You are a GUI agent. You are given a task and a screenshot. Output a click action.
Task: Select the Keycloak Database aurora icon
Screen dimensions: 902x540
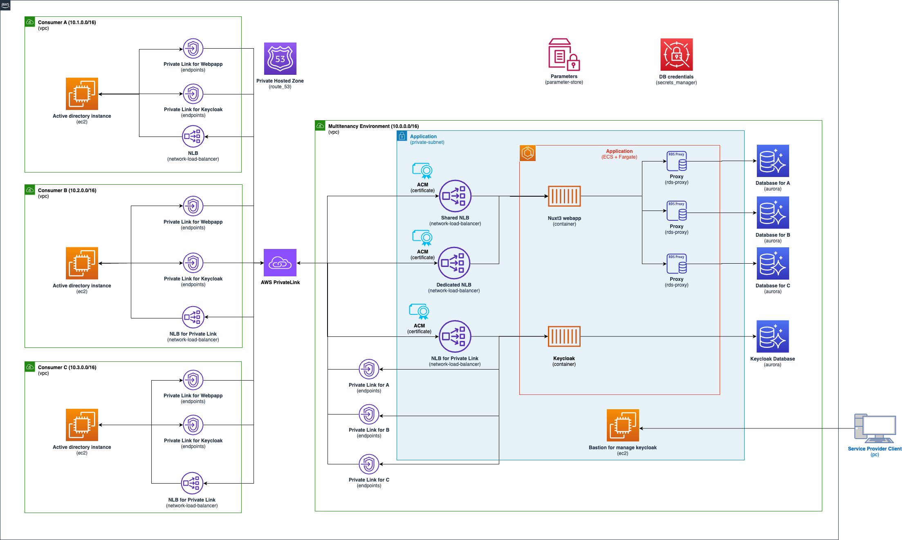(x=772, y=336)
